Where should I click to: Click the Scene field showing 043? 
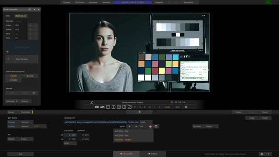[21, 30]
